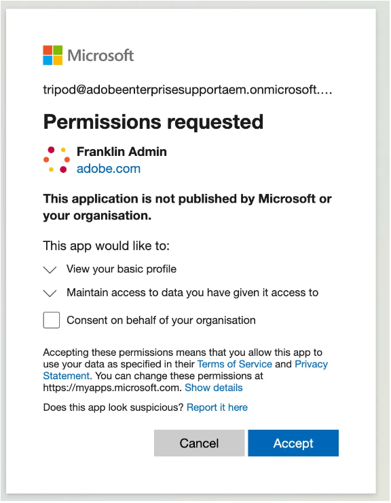This screenshot has width=391, height=503.
Task: Open the adobe.com publisher link
Action: [x=109, y=168]
